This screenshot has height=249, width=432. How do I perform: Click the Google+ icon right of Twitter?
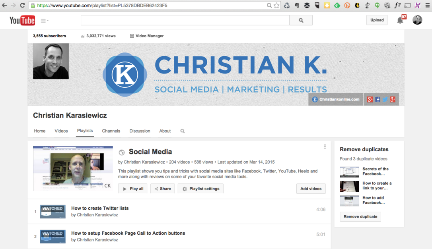pos(393,99)
